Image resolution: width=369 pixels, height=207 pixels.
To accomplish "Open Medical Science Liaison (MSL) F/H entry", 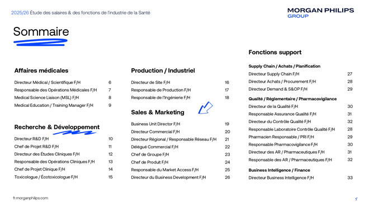I will 46,97.
